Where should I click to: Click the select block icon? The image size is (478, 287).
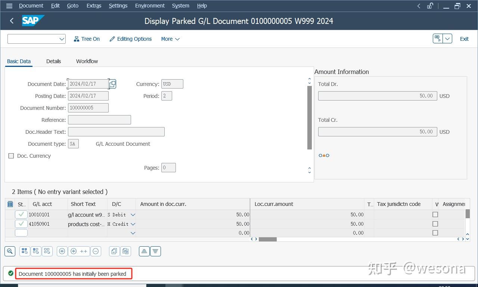[36, 251]
